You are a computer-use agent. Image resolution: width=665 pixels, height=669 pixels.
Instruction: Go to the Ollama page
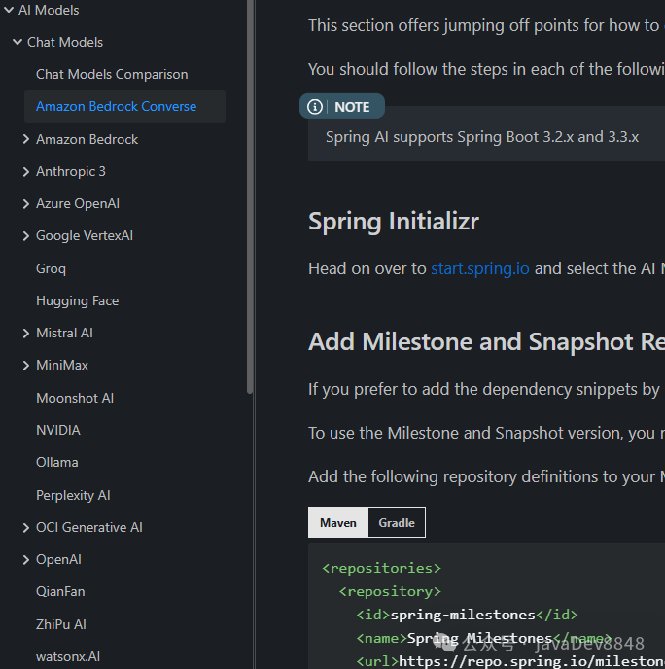click(57, 462)
